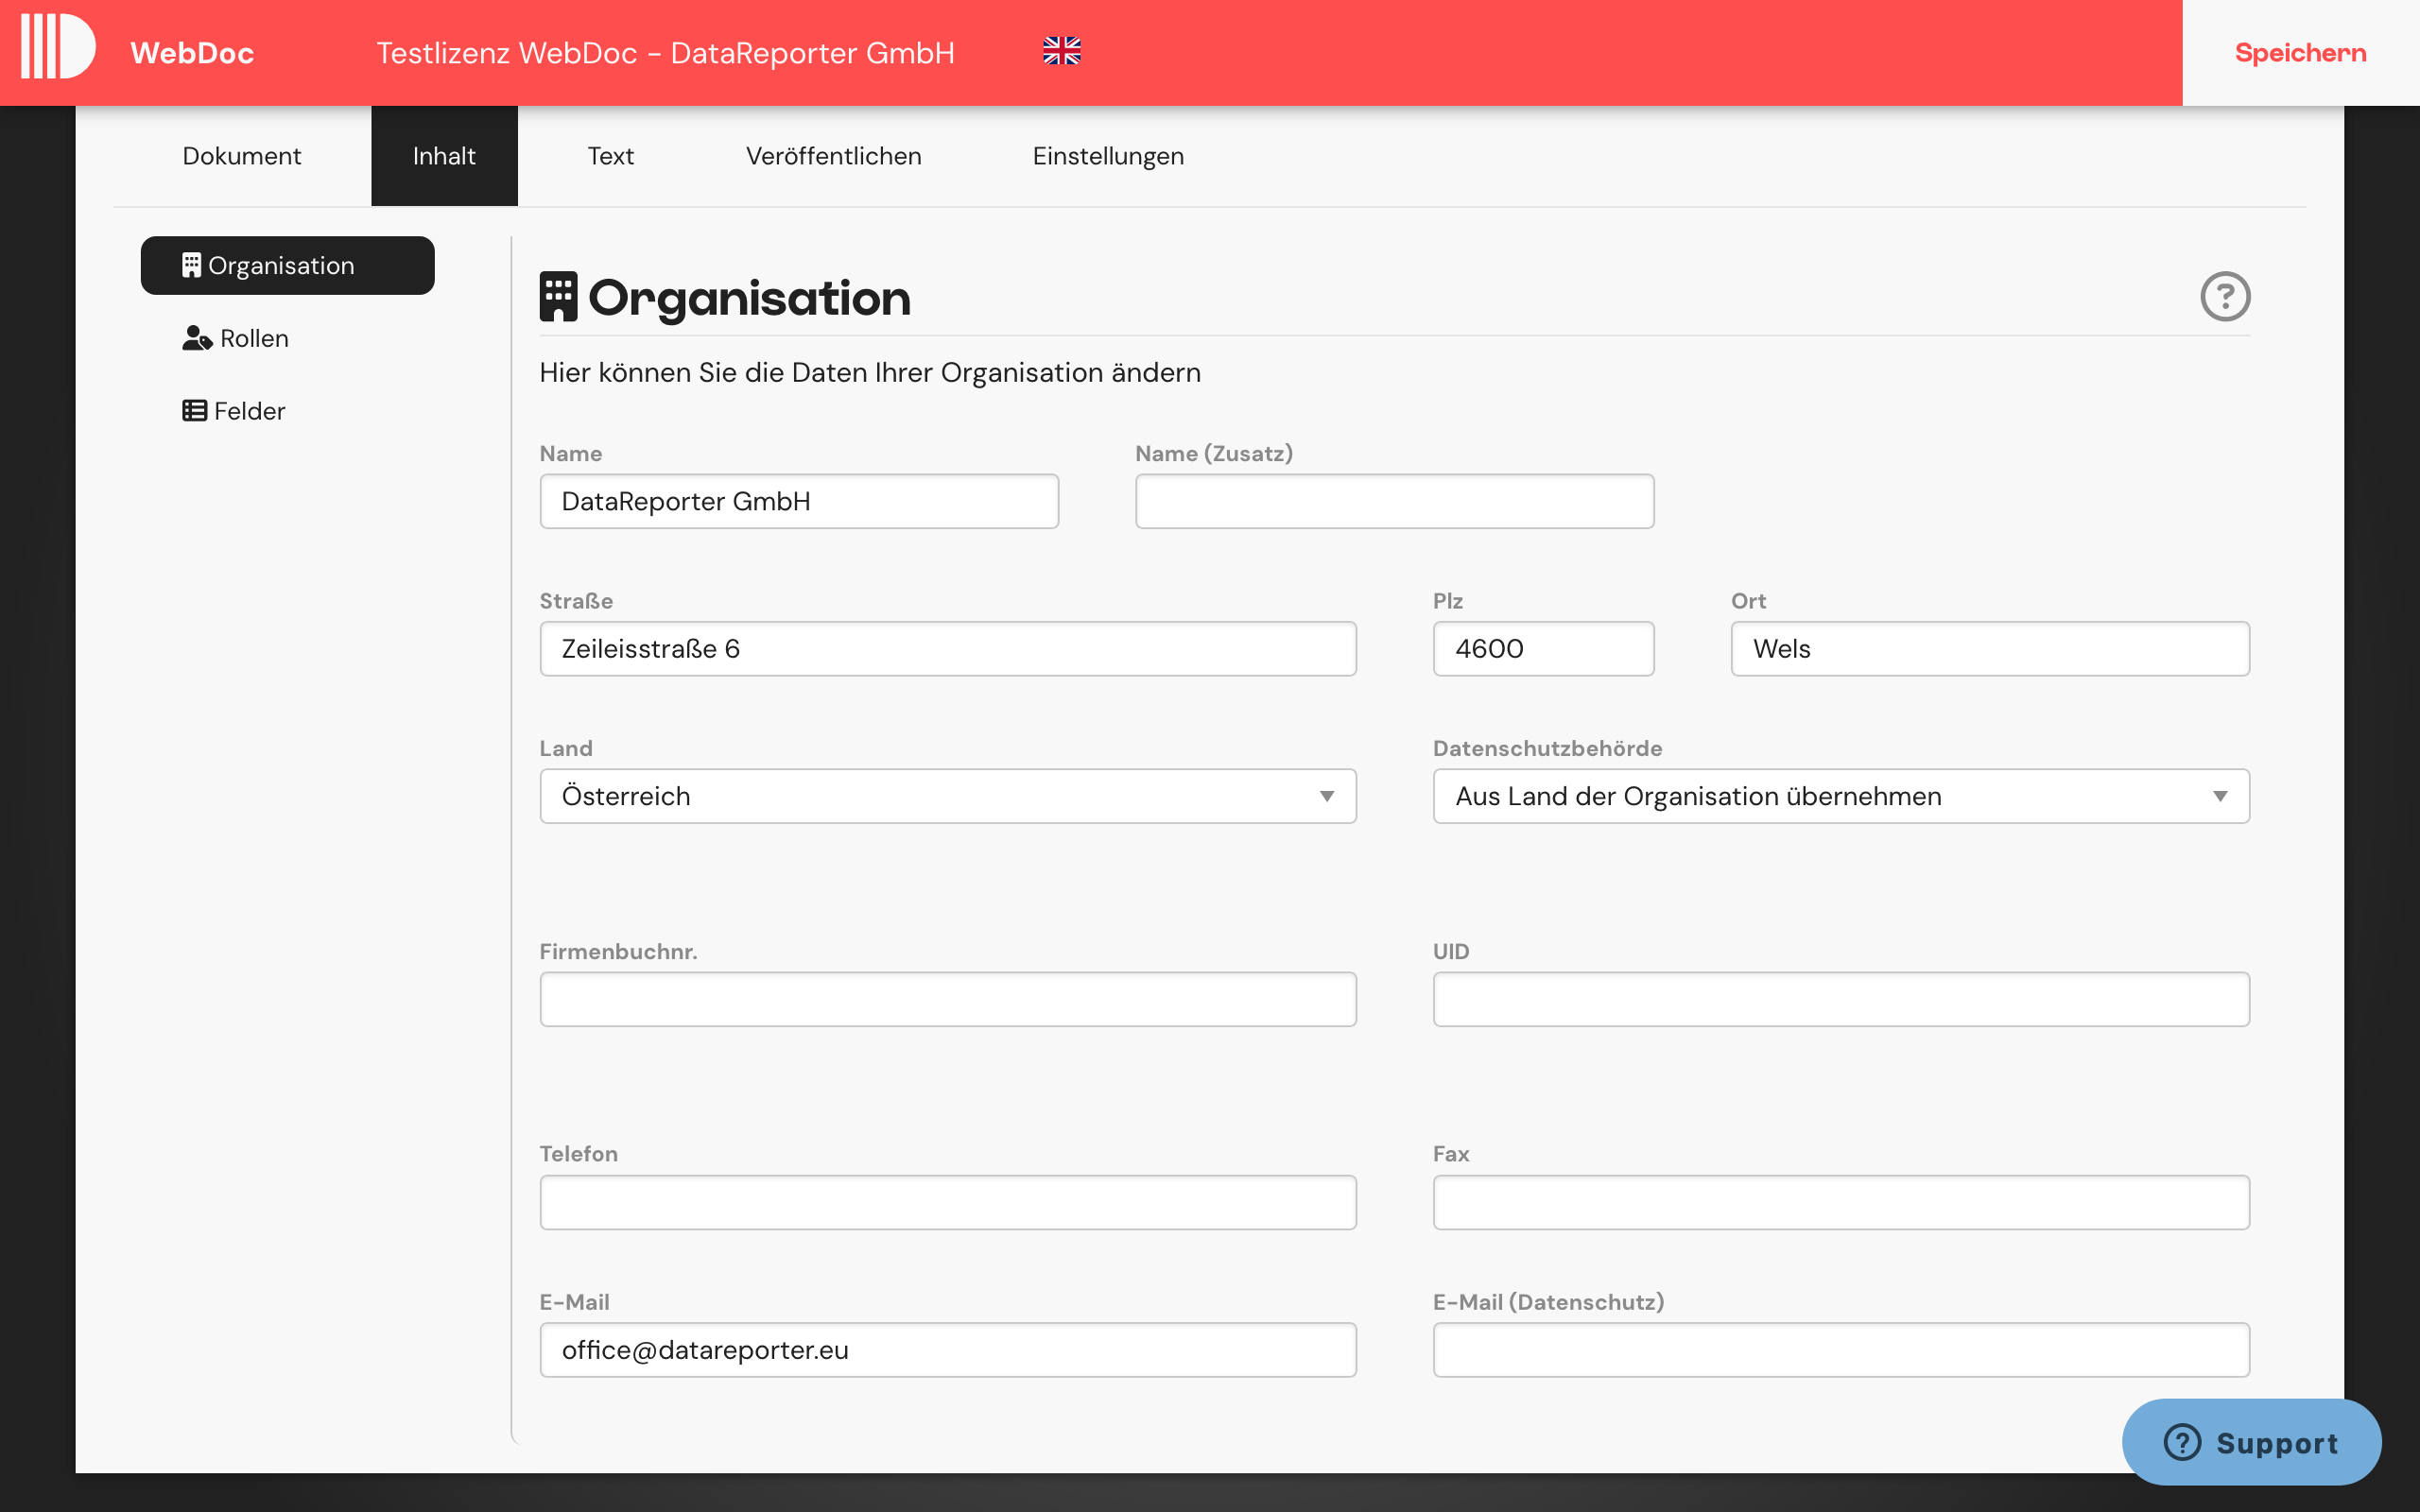Click the Firmenbuchnr. input field
The height and width of the screenshot is (1512, 2420).
947,998
